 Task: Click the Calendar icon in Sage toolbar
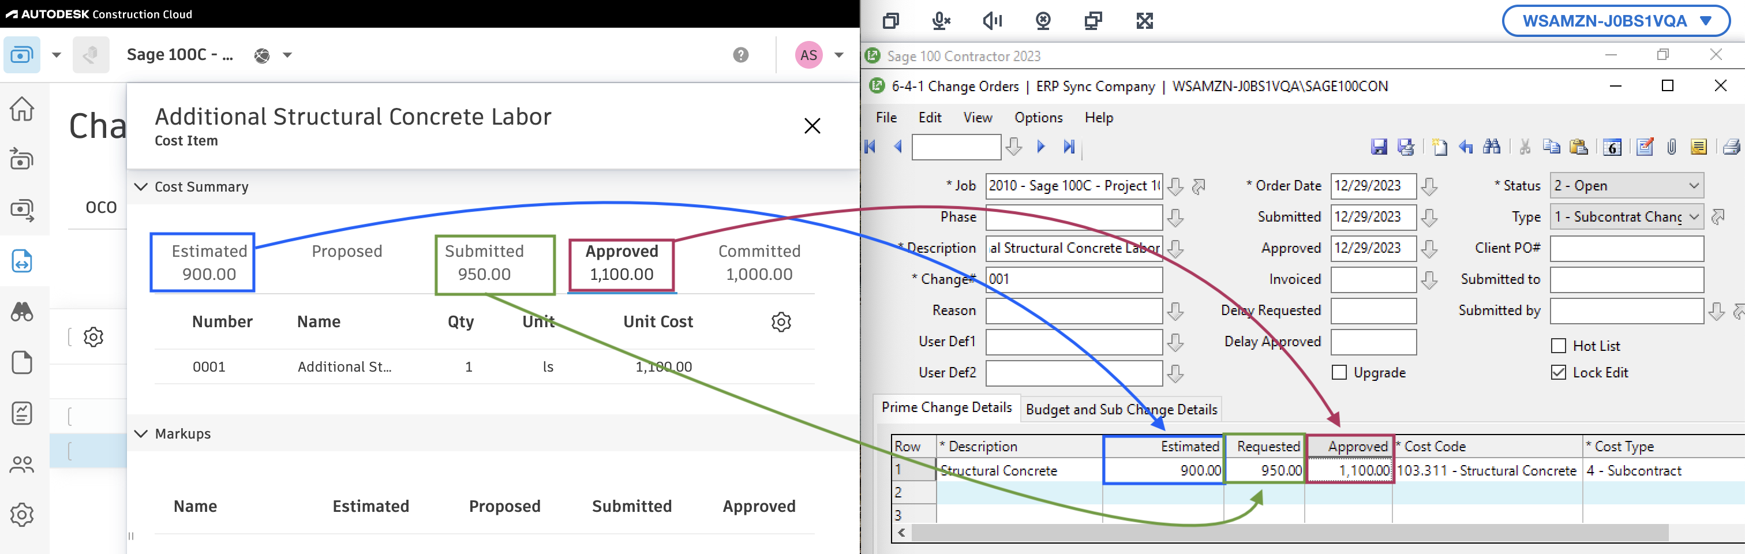point(1612,147)
